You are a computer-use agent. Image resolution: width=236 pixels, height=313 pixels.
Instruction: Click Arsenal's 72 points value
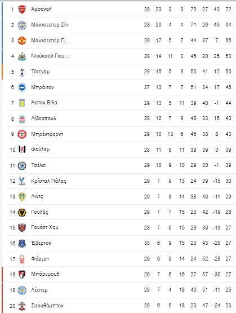[x=228, y=10]
